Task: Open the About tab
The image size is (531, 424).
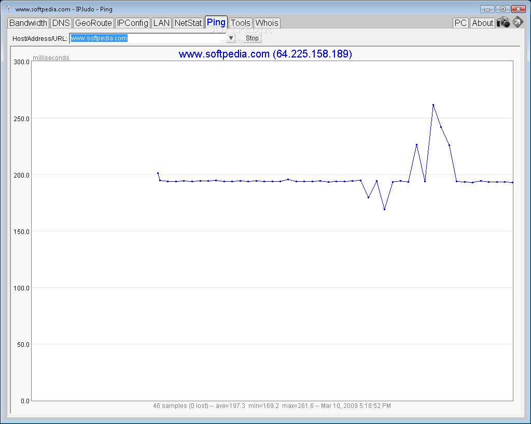Action: (483, 23)
